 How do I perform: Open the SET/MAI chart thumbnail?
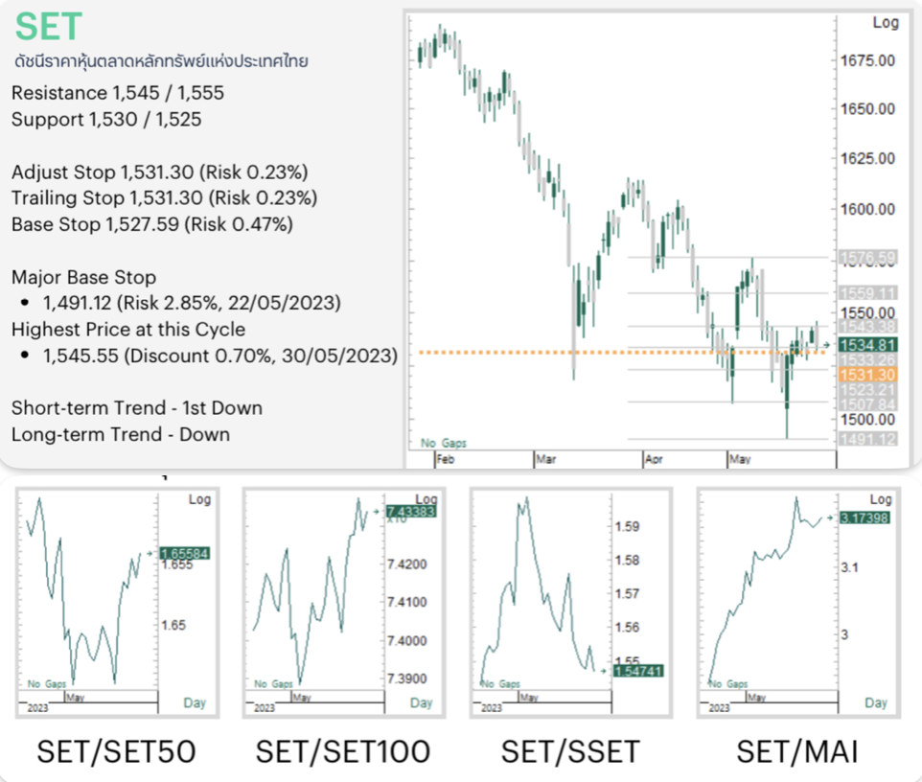tap(798, 602)
